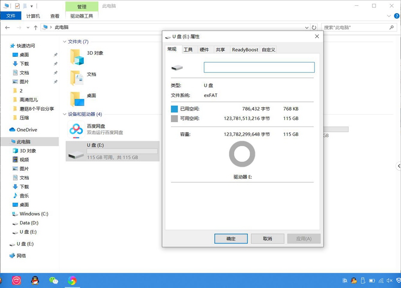Click the pin beside 下载 quick access
The height and width of the screenshot is (288, 401).
(56, 64)
